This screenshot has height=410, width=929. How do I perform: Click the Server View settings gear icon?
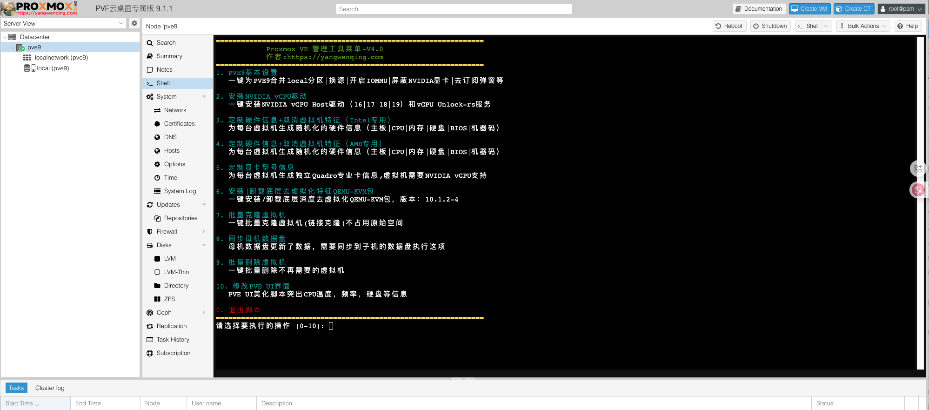pyautogui.click(x=134, y=23)
